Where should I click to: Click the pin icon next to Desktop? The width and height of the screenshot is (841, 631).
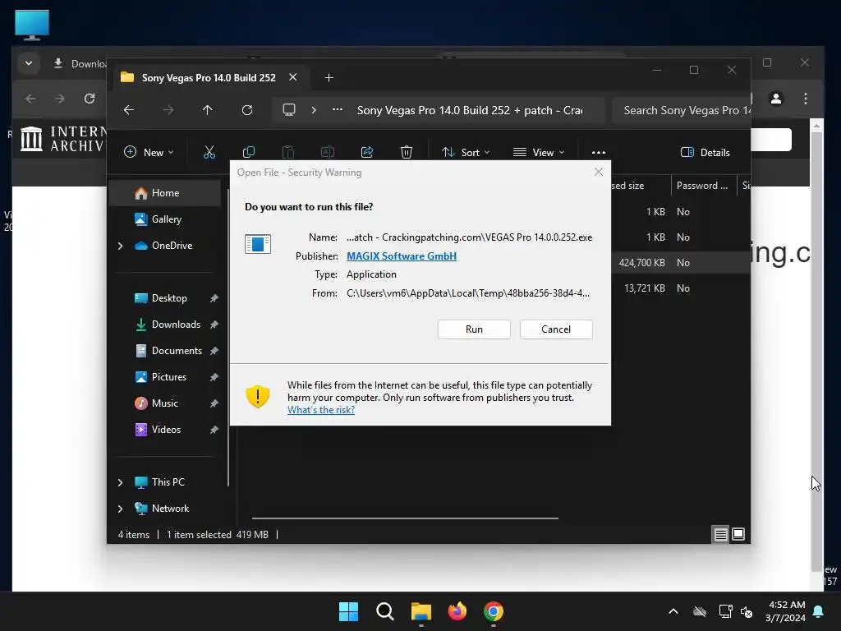tap(214, 297)
